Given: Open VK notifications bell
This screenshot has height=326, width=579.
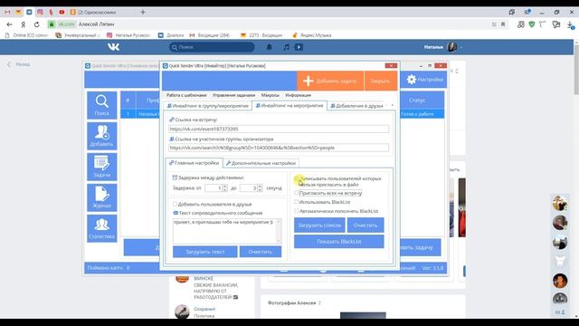Looking at the screenshot, I should coord(270,47).
